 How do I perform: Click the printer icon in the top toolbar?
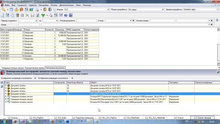(37, 10)
